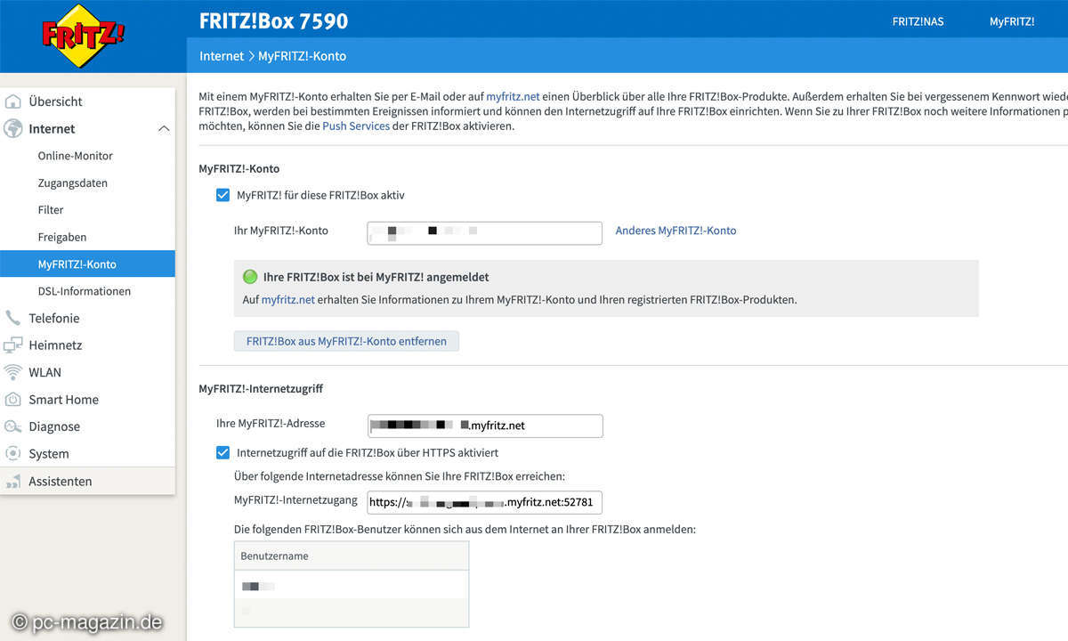The height and width of the screenshot is (641, 1068).
Task: Click the Smart Home icon
Action: click(x=13, y=400)
